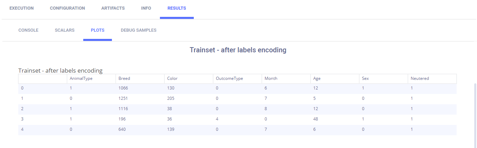The height and width of the screenshot is (148, 477).
Task: Click the Age cell with value 48
Action: [x=315, y=119]
